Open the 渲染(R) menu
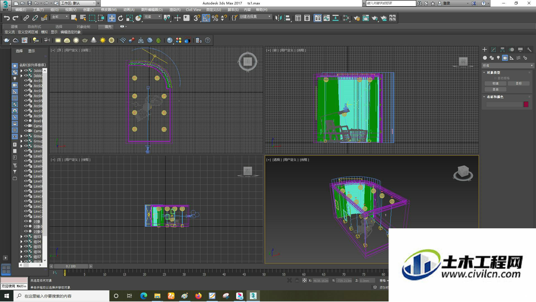Screen dimensions: 536x302 coord(175,10)
